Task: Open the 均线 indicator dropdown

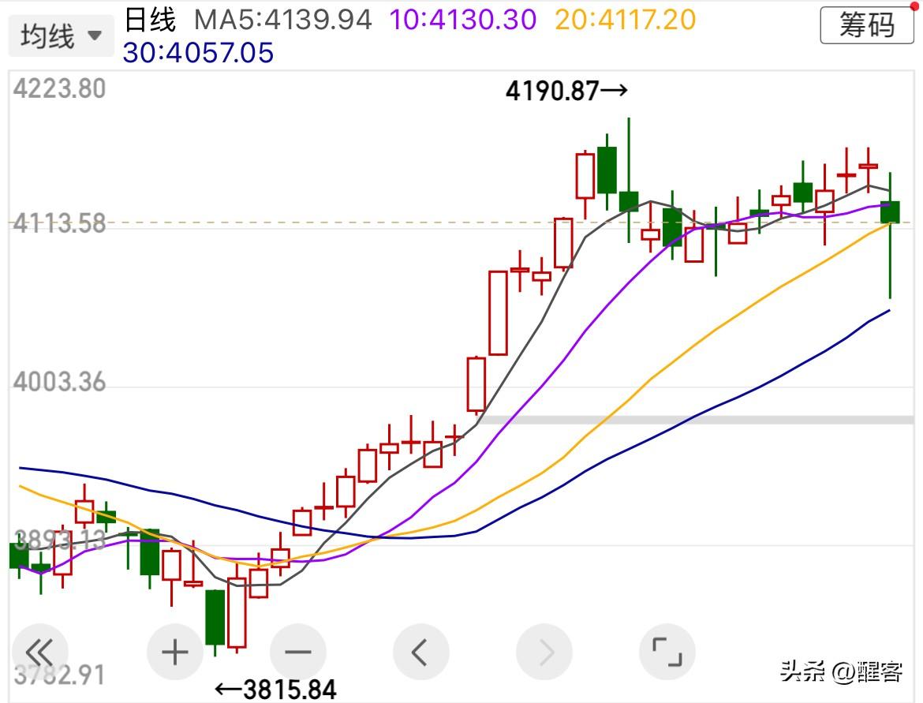Action: (62, 36)
